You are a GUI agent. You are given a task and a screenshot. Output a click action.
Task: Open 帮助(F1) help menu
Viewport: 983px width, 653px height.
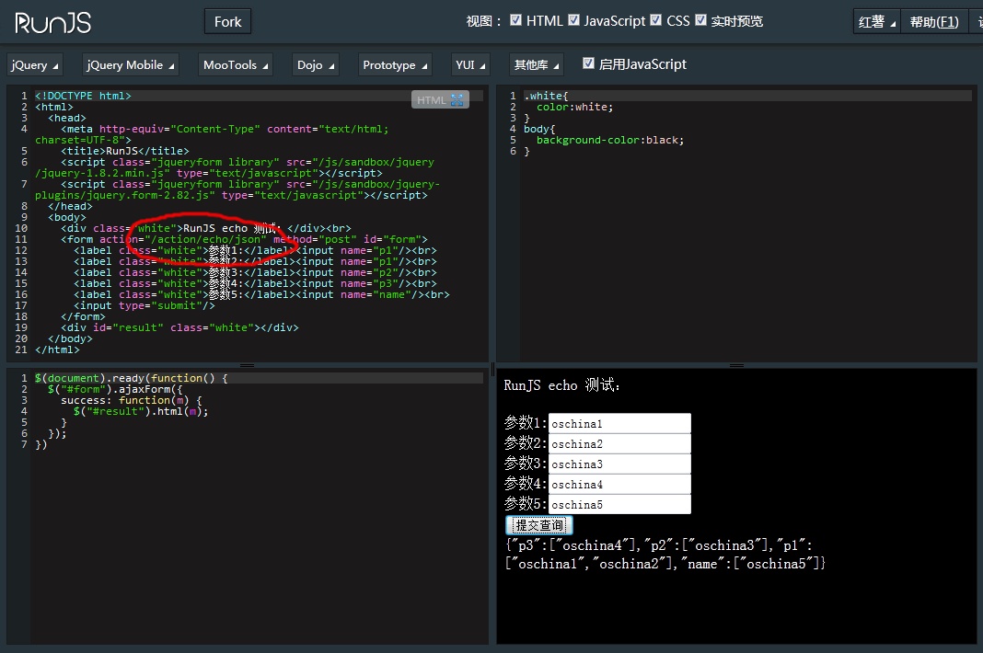point(934,22)
